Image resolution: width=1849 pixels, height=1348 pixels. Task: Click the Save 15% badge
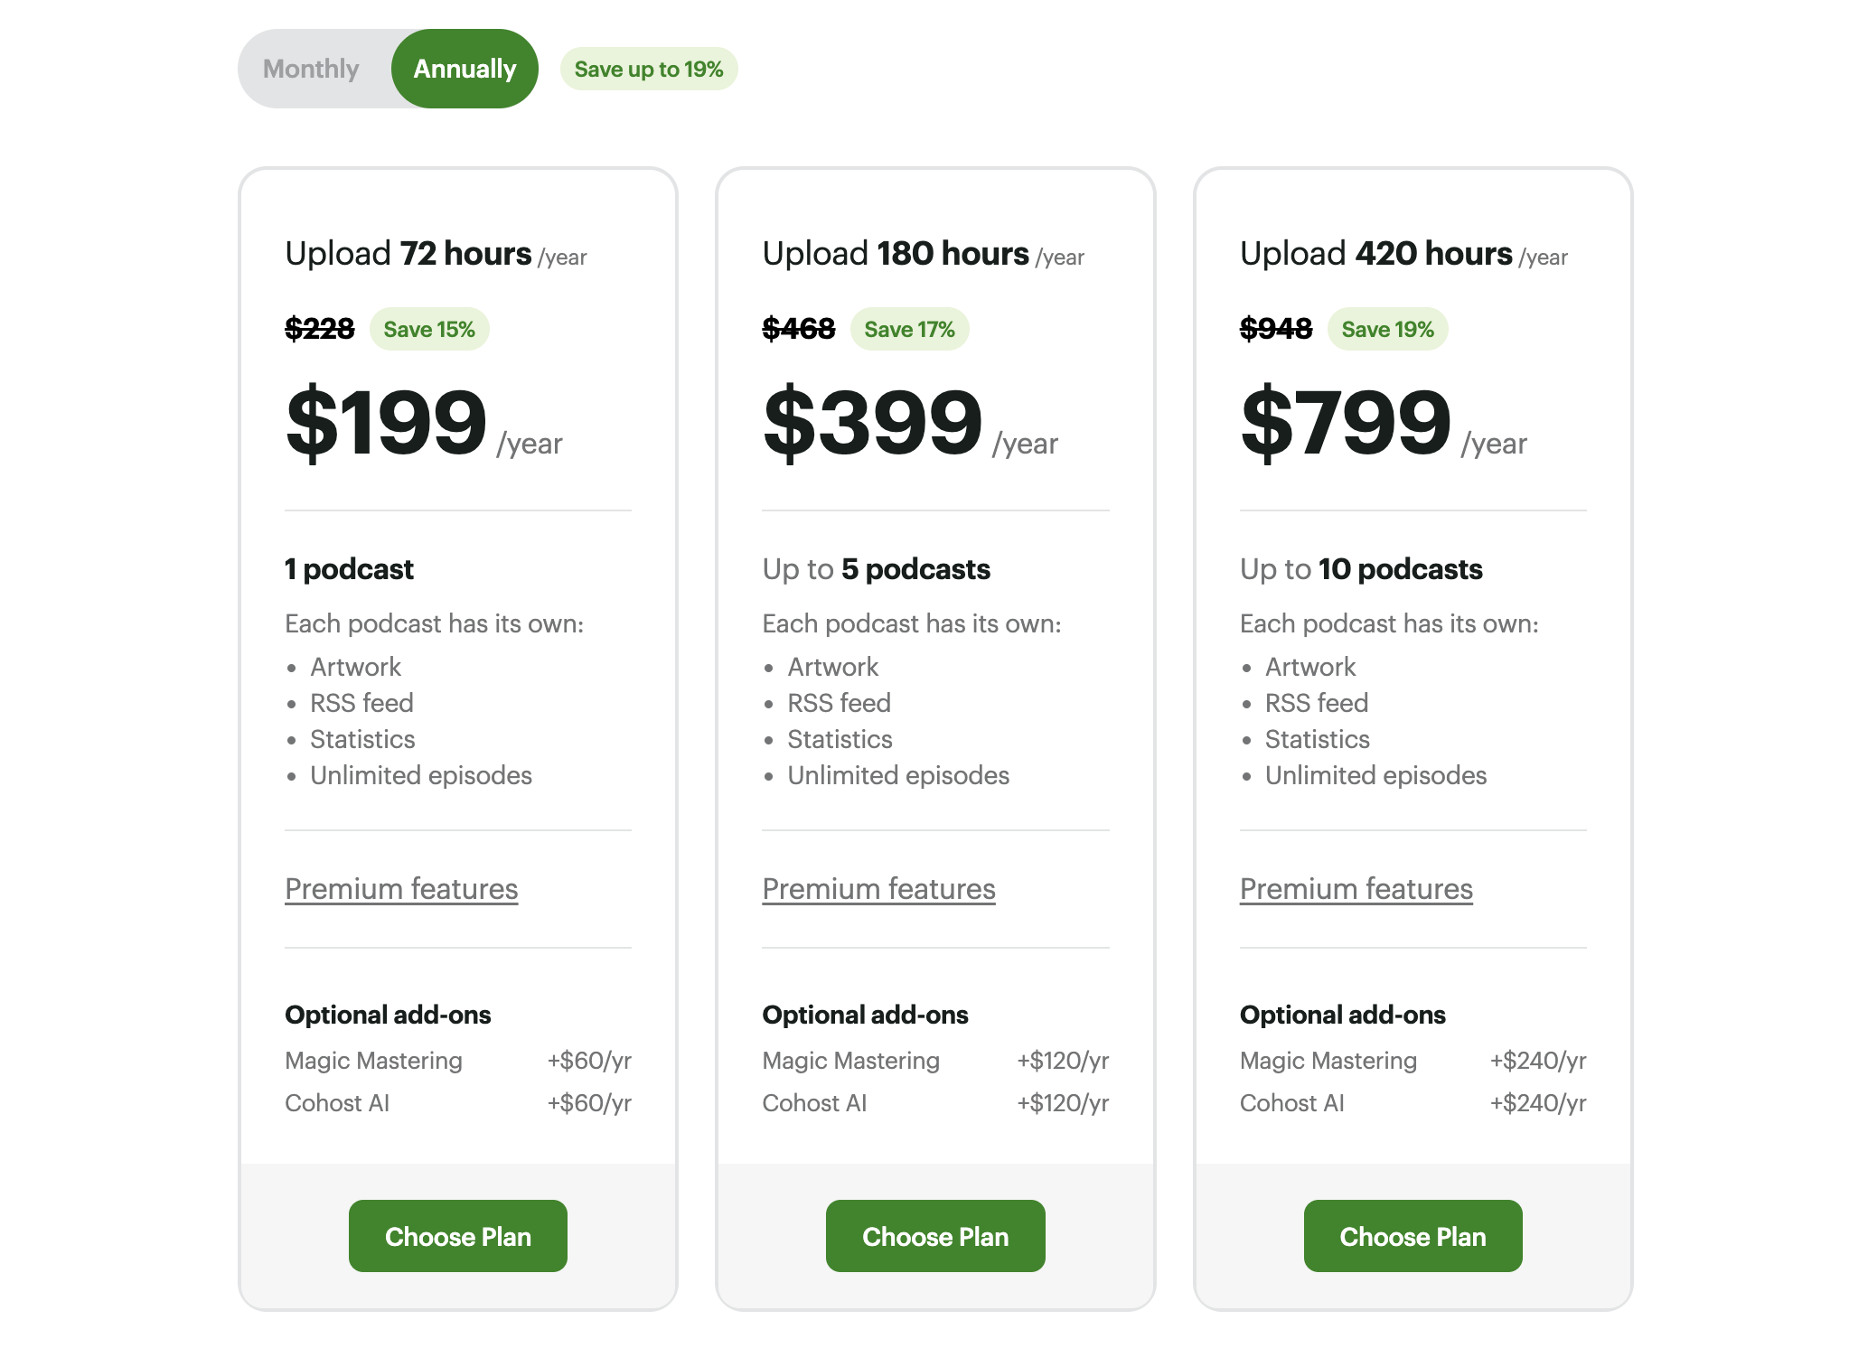[x=429, y=330]
